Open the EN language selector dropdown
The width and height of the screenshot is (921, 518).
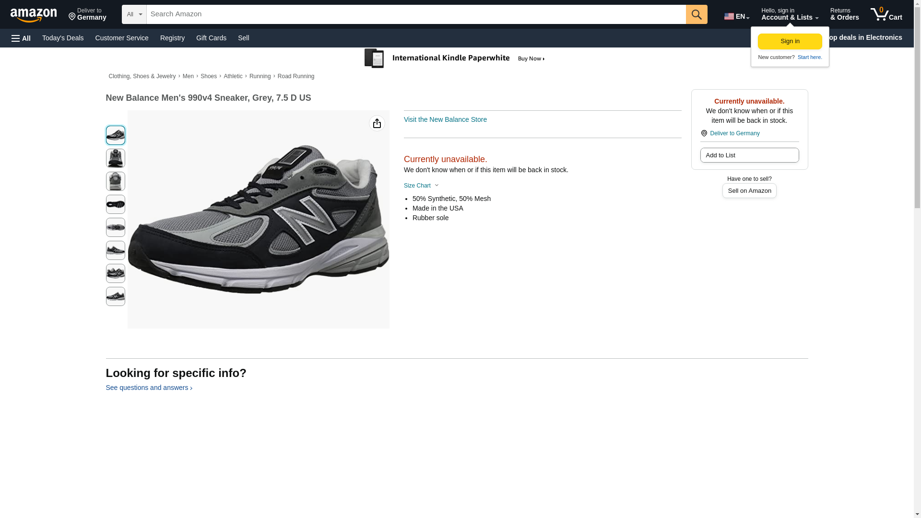[x=736, y=16]
